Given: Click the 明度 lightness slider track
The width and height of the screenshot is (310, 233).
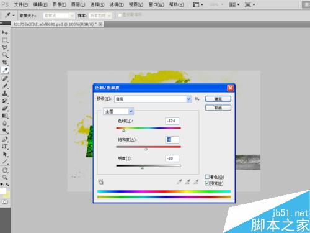Looking at the screenshot, I should pyautogui.click(x=148, y=165).
